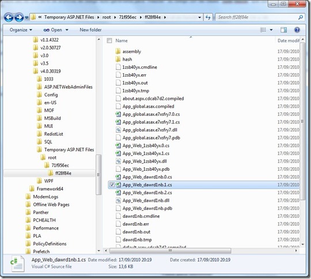Refresh the ff28f84e folder view
The height and width of the screenshot is (279, 311).
click(x=208, y=17)
